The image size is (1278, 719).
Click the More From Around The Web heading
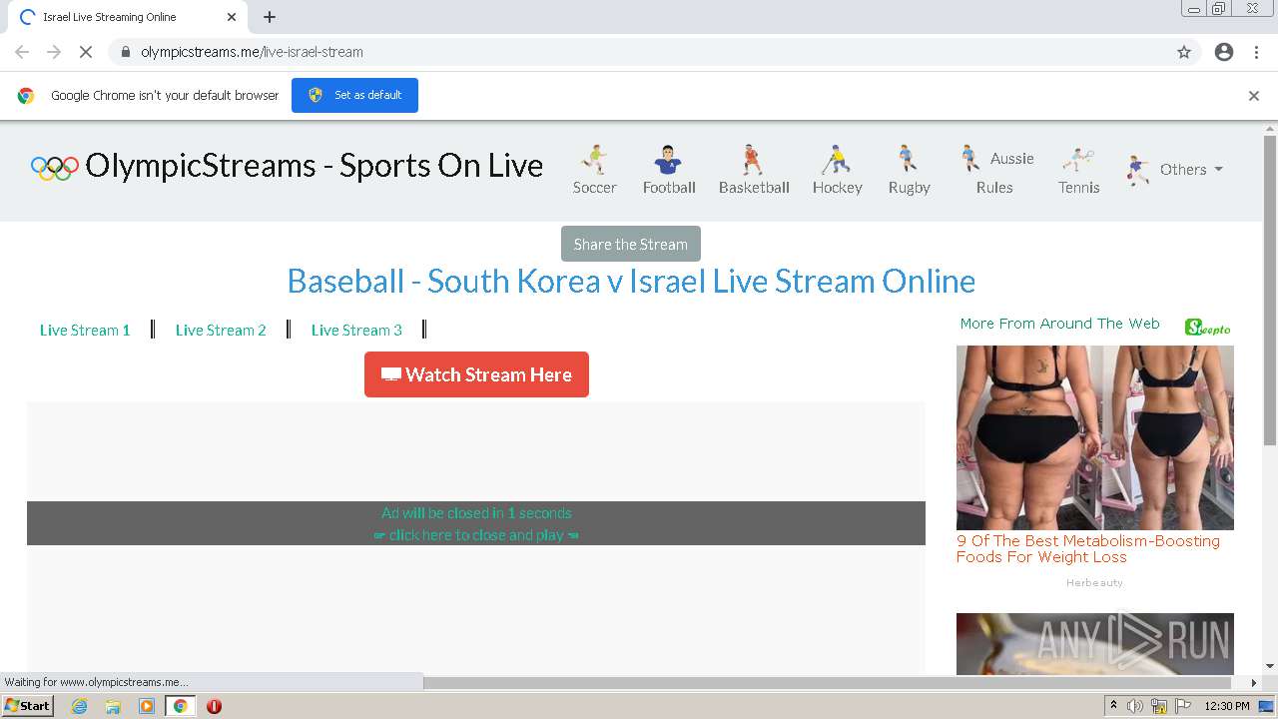1059,324
